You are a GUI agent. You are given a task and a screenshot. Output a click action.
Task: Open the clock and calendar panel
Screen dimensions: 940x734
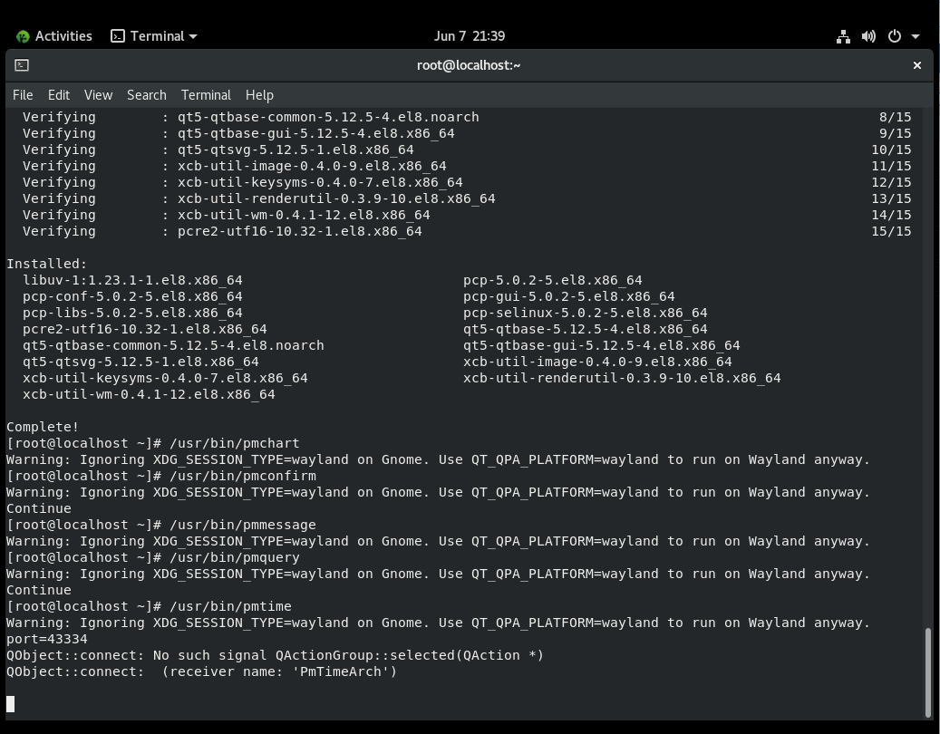tap(470, 36)
